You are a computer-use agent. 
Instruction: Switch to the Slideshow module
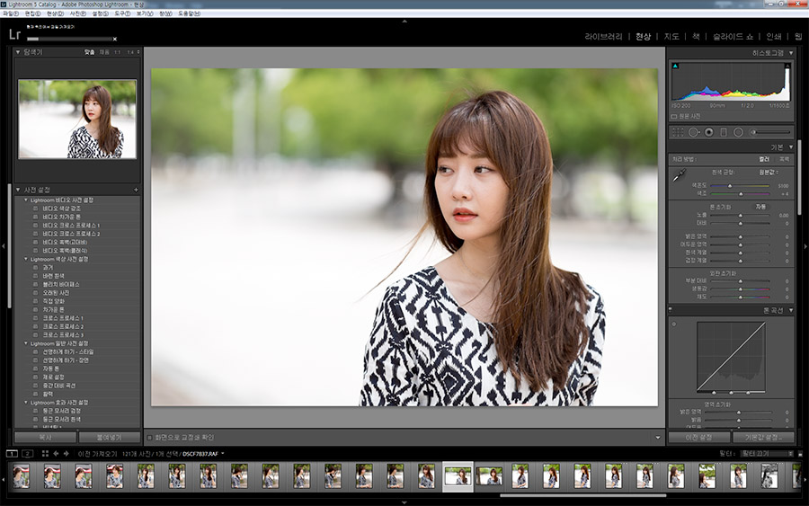[x=733, y=37]
